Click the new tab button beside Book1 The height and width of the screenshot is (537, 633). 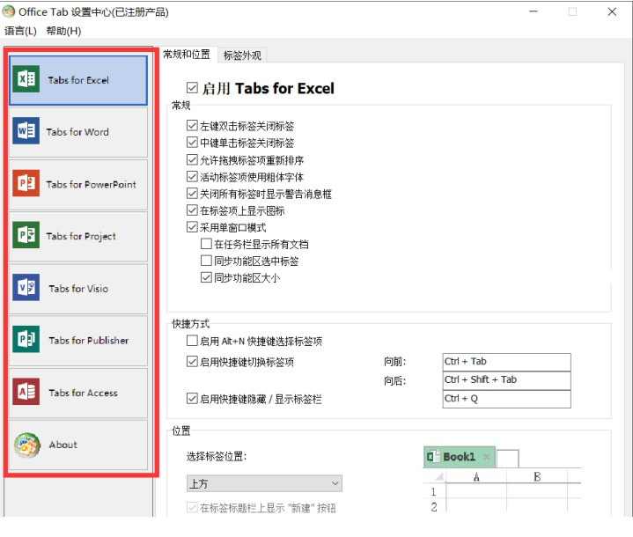click(507, 459)
